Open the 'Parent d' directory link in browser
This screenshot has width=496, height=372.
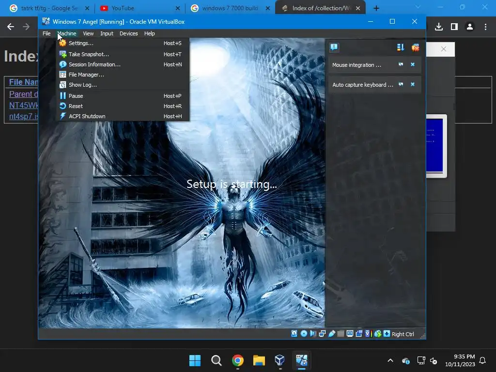23,94
